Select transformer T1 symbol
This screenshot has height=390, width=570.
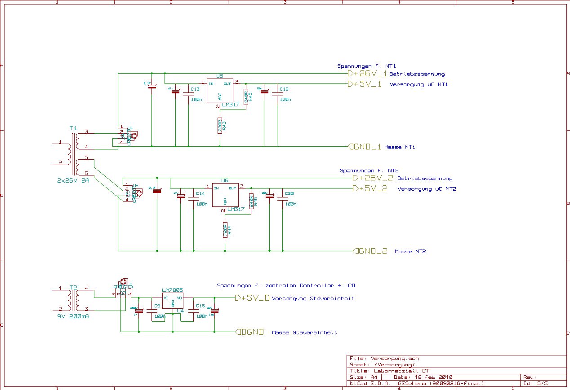pyautogui.click(x=74, y=153)
